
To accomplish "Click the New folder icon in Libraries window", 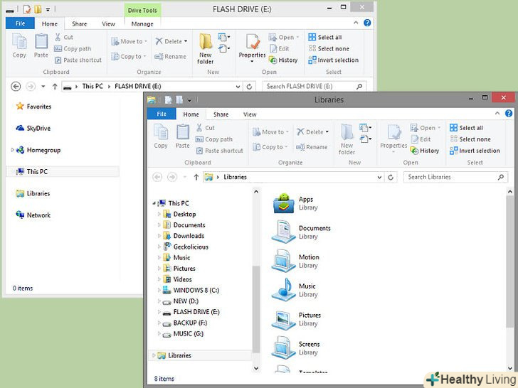I will click(x=347, y=138).
